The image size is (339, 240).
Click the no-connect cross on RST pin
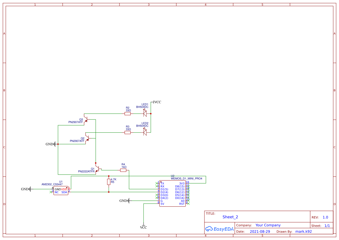pos(188,203)
